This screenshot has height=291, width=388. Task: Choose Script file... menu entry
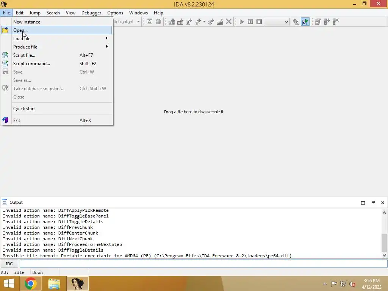click(x=56, y=55)
